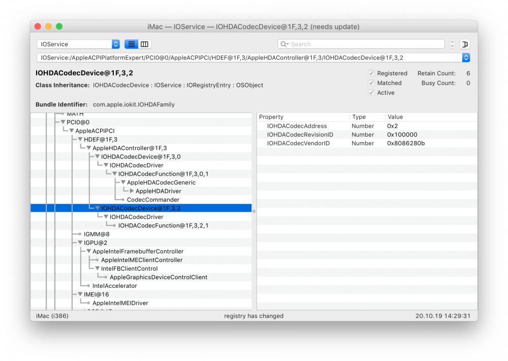Select the AppleHDADriver row label
Image resolution: width=508 pixels, height=361 pixels.
pos(158,191)
